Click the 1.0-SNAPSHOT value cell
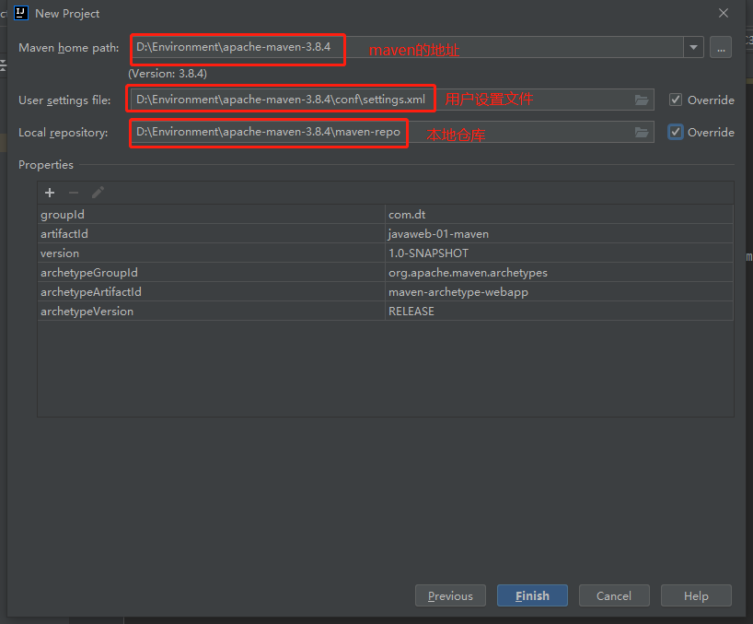This screenshot has width=753, height=624. [x=559, y=253]
